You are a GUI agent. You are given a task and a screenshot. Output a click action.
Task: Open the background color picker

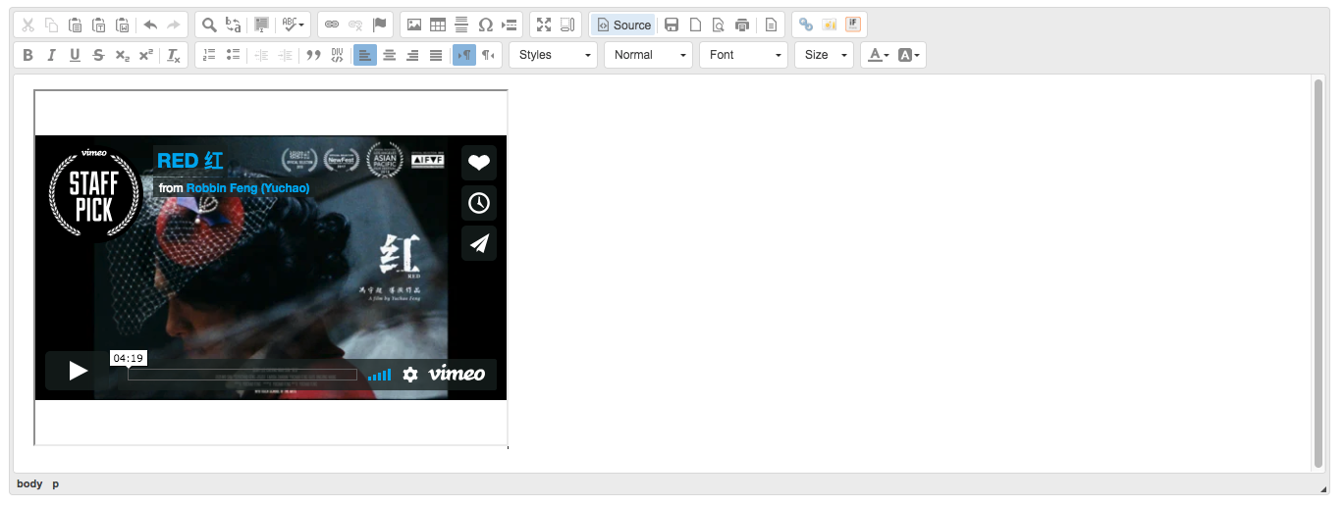pos(909,55)
